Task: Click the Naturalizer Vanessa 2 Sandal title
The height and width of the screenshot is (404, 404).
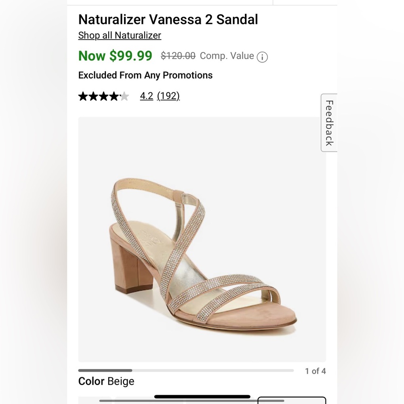Action: [168, 19]
